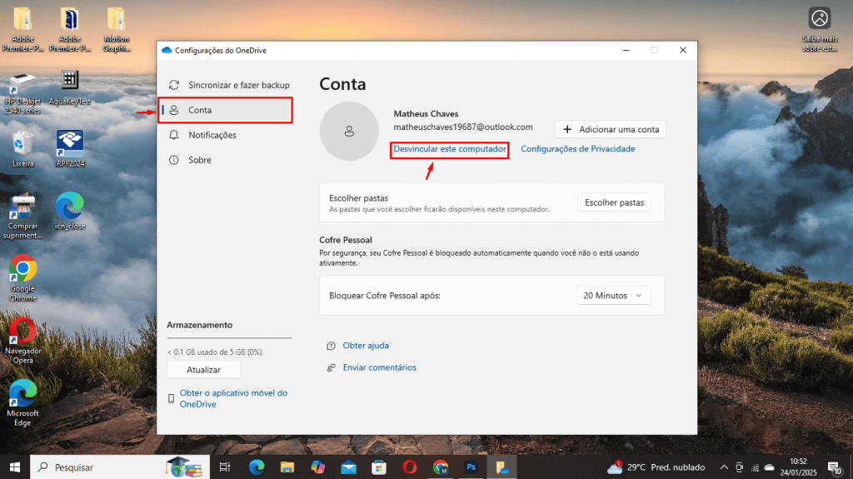853x479 pixels.
Task: Click the account avatar picture
Action: click(349, 131)
